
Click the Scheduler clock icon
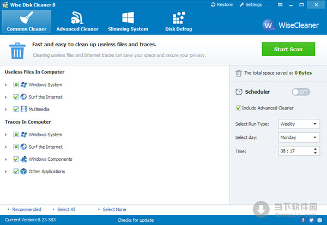239,92
